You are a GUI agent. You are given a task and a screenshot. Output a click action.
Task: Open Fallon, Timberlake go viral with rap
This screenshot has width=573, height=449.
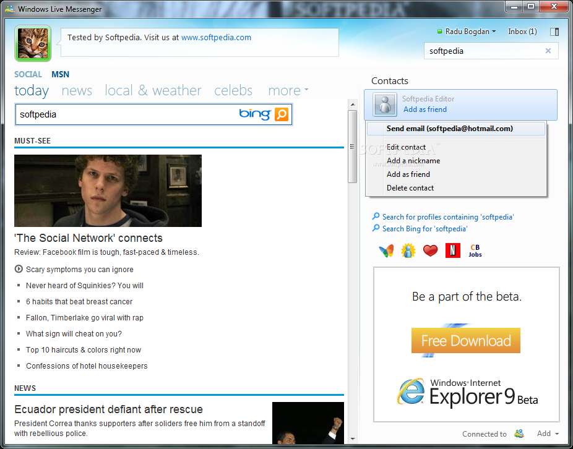85,317
